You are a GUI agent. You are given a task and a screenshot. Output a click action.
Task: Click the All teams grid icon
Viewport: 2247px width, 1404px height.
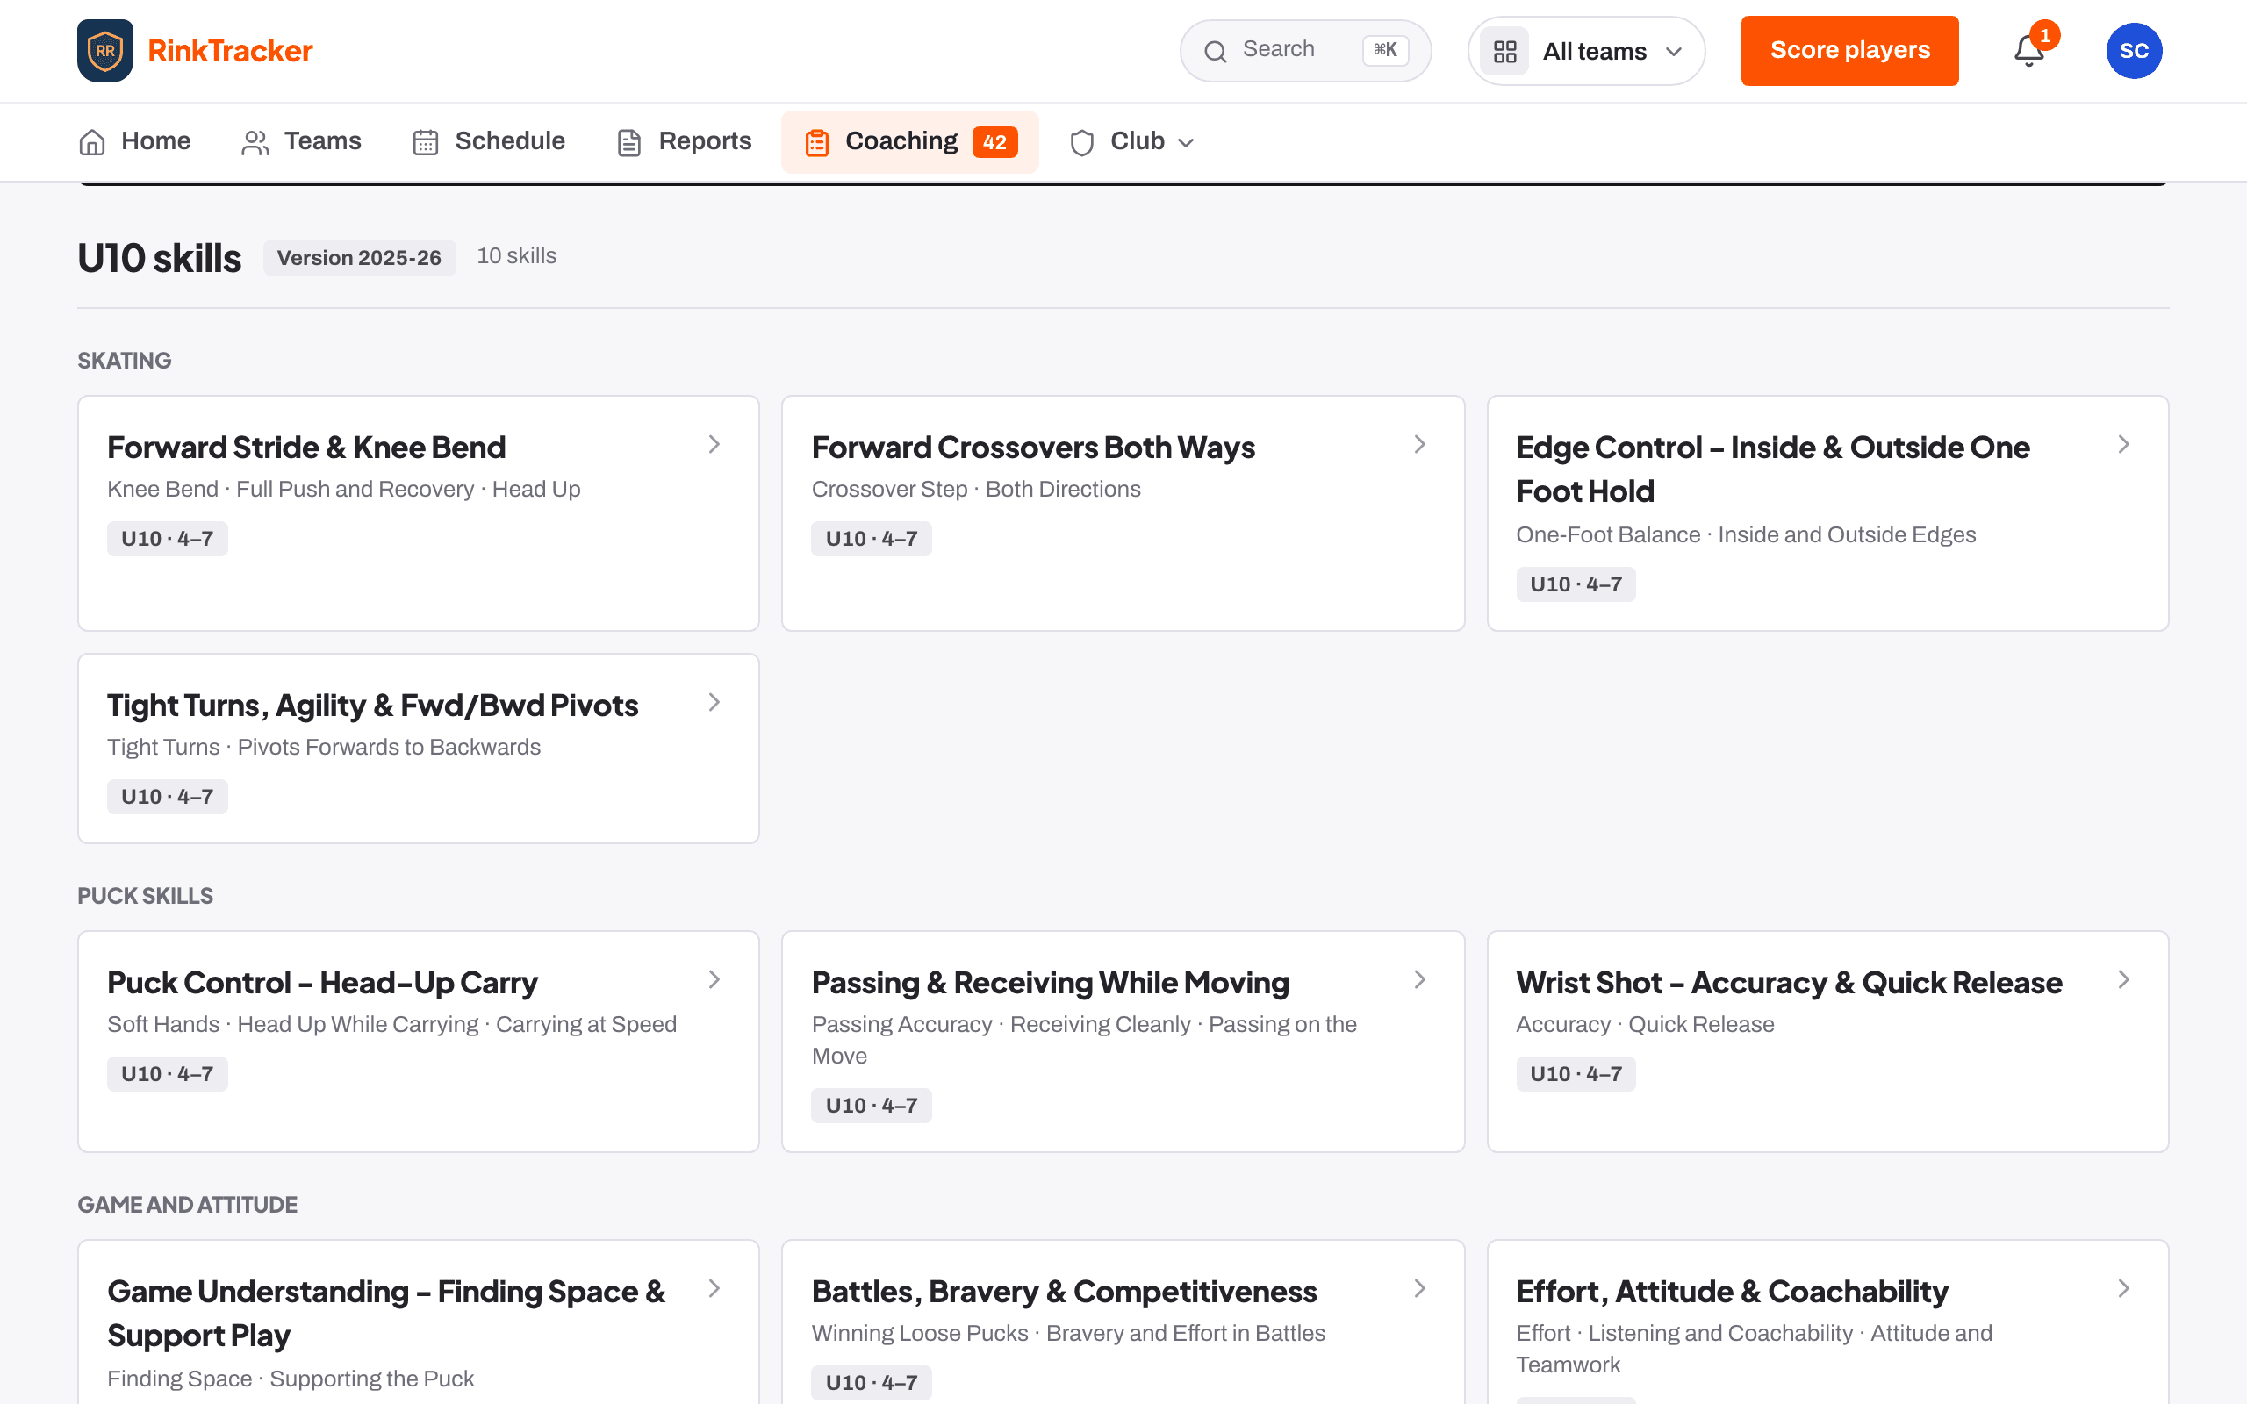pos(1505,51)
